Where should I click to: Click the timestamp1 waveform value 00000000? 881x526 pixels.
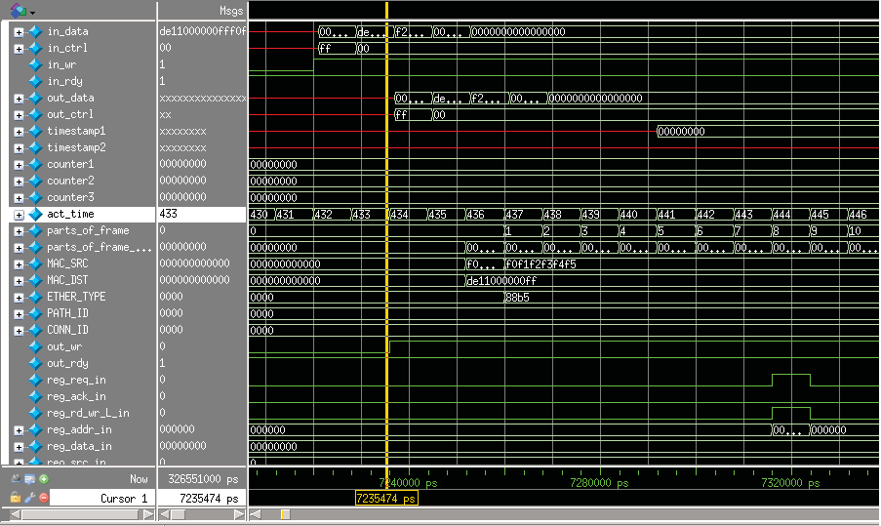(680, 132)
